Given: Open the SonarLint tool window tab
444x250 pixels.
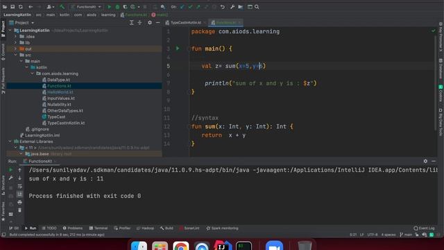Looking at the screenshot, I should tap(189, 228).
